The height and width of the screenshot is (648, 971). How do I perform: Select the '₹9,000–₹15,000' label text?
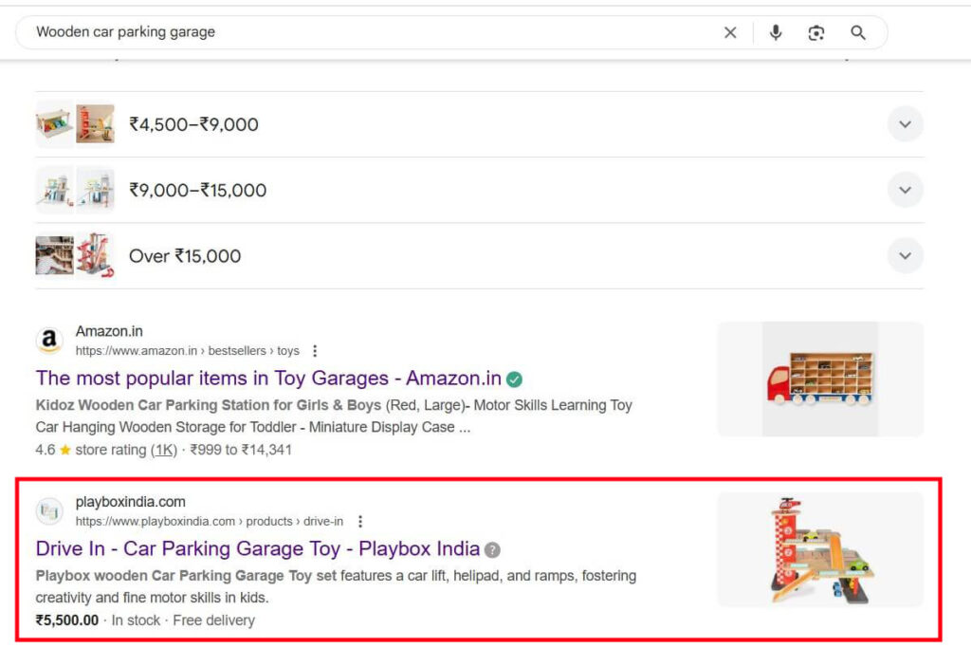pyautogui.click(x=197, y=190)
